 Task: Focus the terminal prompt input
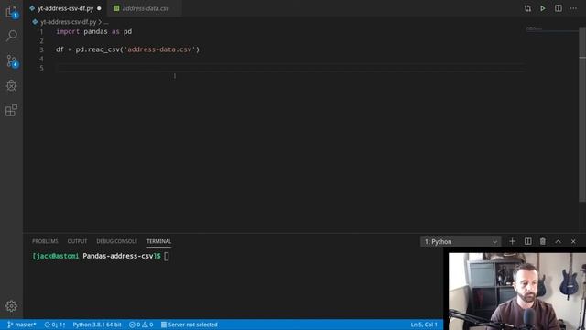pos(167,257)
